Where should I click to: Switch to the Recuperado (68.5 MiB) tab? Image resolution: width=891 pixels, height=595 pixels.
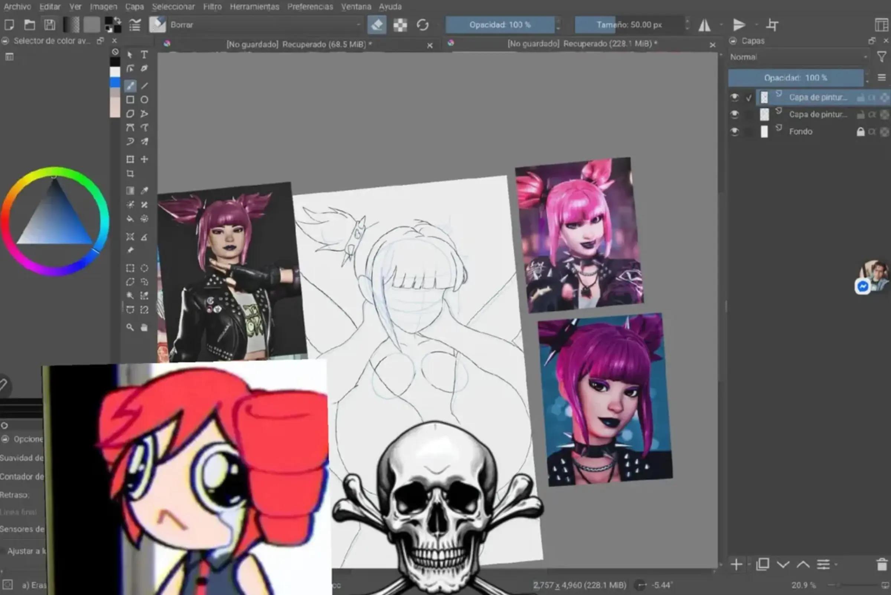(299, 45)
